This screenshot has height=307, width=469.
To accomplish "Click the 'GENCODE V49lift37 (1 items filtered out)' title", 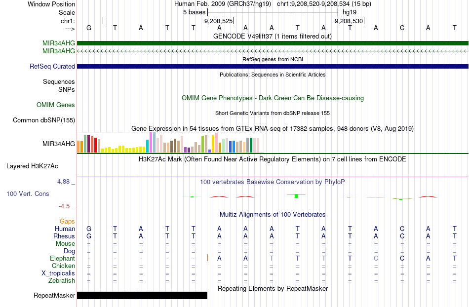I will 272,37.
